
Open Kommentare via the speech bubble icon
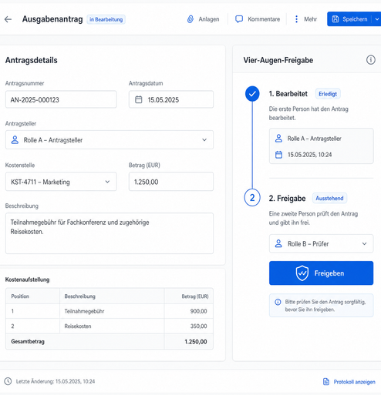[239, 19]
